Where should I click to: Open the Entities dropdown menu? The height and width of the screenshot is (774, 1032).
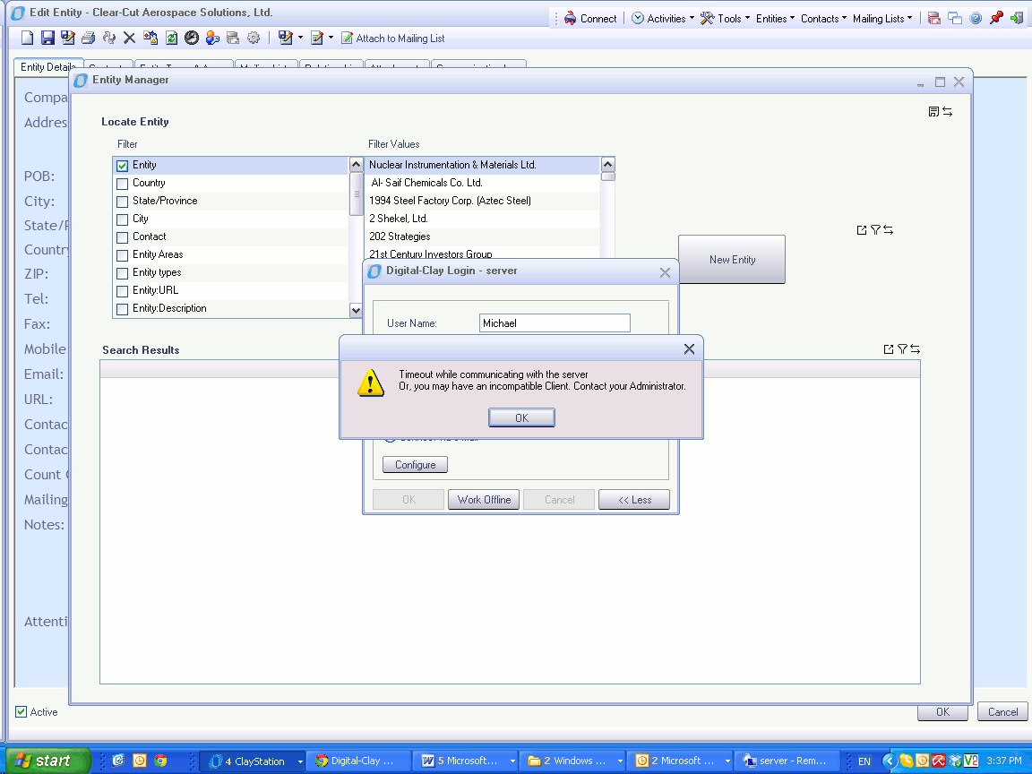click(x=775, y=19)
